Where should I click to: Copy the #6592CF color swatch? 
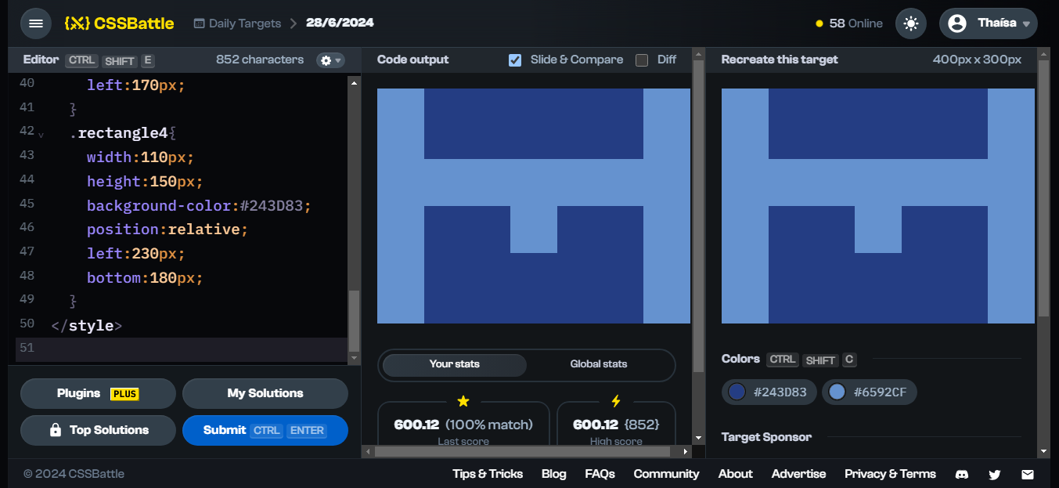tap(870, 392)
